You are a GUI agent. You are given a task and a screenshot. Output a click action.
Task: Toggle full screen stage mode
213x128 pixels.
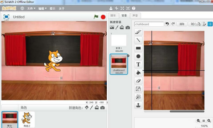point(6,17)
